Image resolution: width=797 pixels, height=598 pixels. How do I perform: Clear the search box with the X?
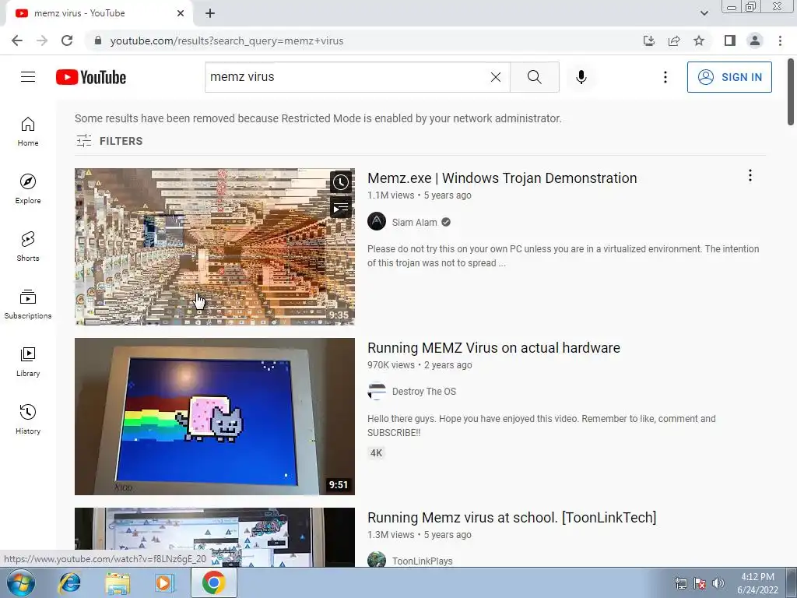pos(496,77)
